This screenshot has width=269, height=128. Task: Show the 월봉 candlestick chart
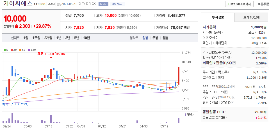coord(165,38)
